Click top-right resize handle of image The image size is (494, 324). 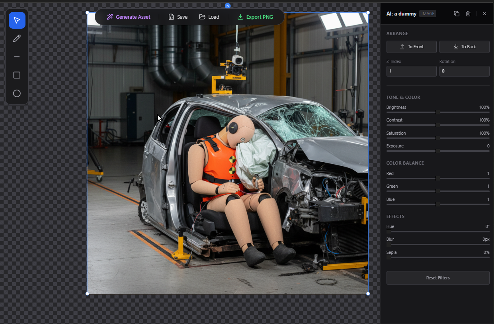pyautogui.click(x=368, y=13)
